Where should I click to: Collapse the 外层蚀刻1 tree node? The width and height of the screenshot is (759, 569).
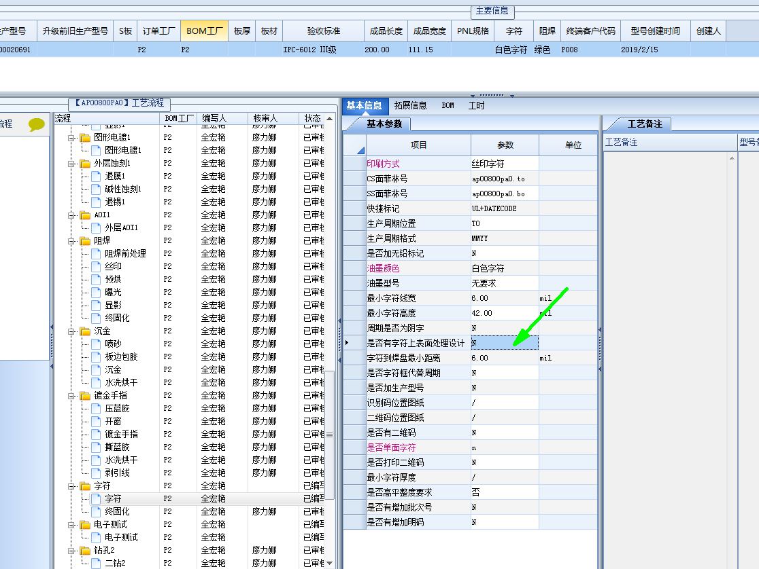[x=71, y=164]
